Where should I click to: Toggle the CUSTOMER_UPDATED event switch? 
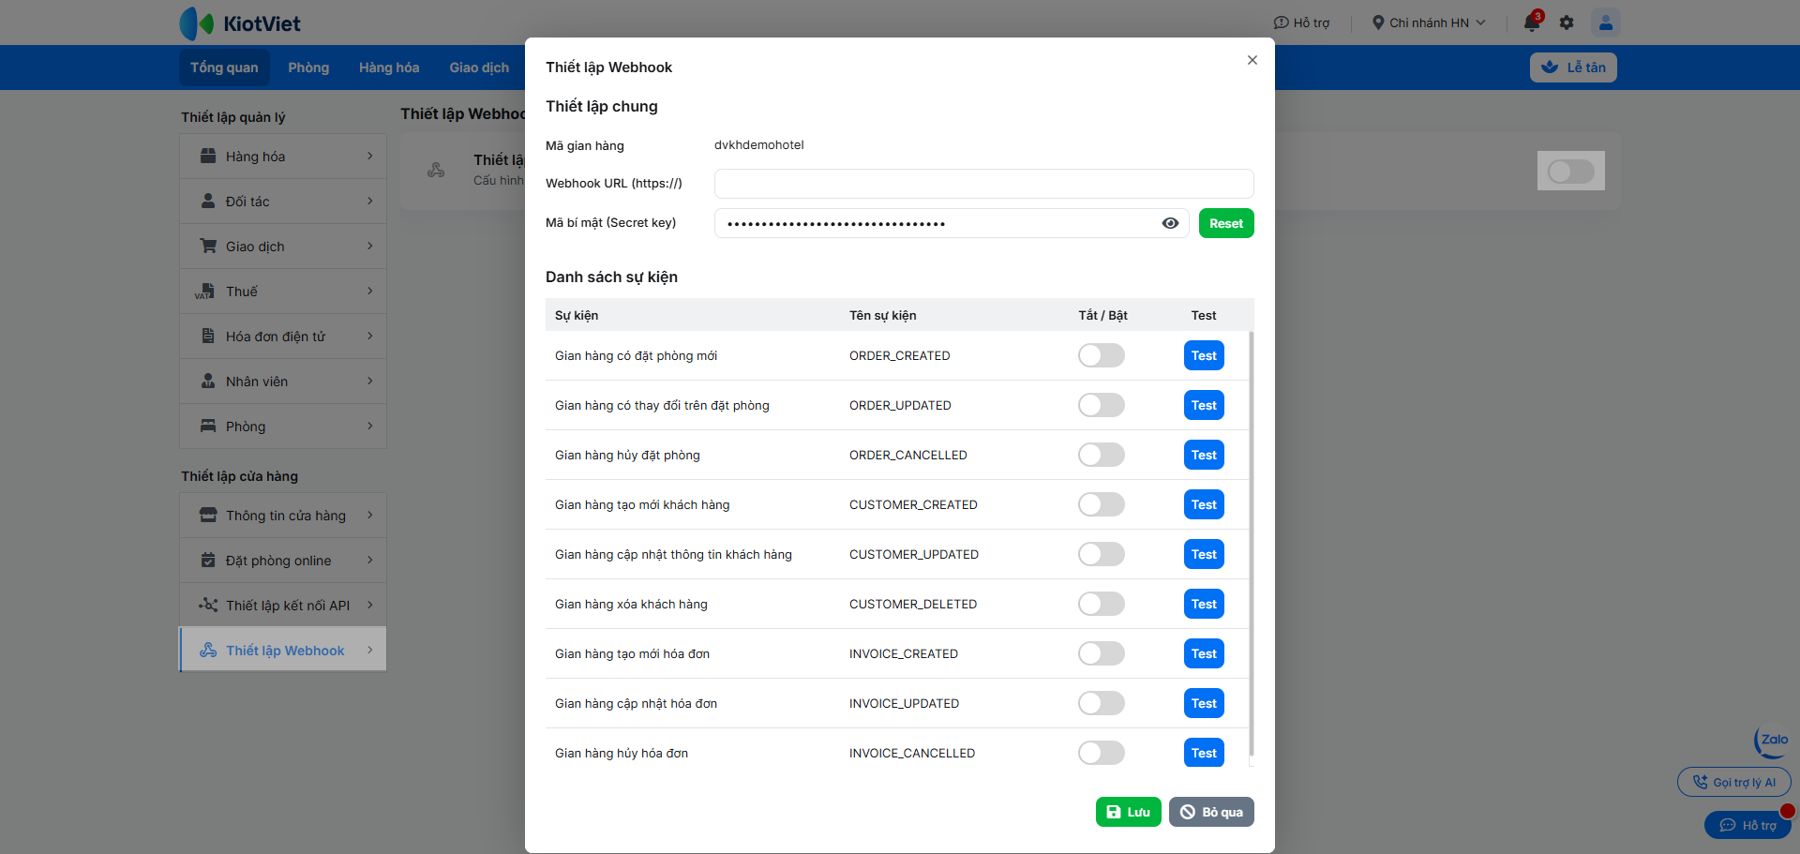coord(1102,554)
